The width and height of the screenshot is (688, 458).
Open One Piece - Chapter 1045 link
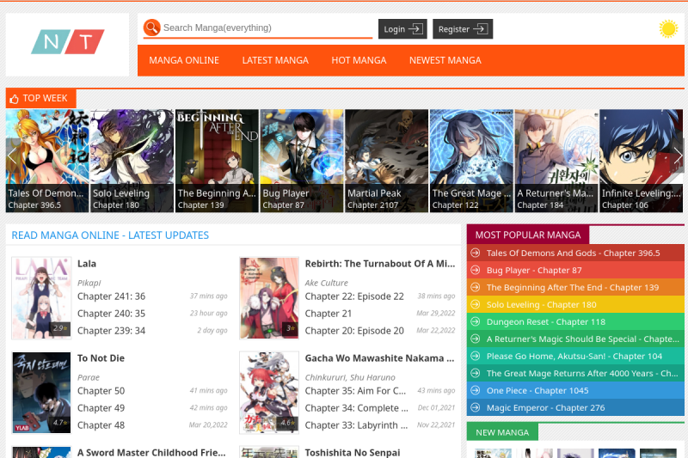pos(537,390)
